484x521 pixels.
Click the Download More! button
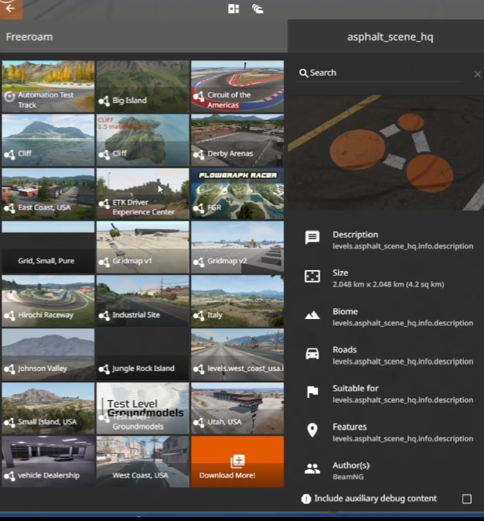(237, 462)
